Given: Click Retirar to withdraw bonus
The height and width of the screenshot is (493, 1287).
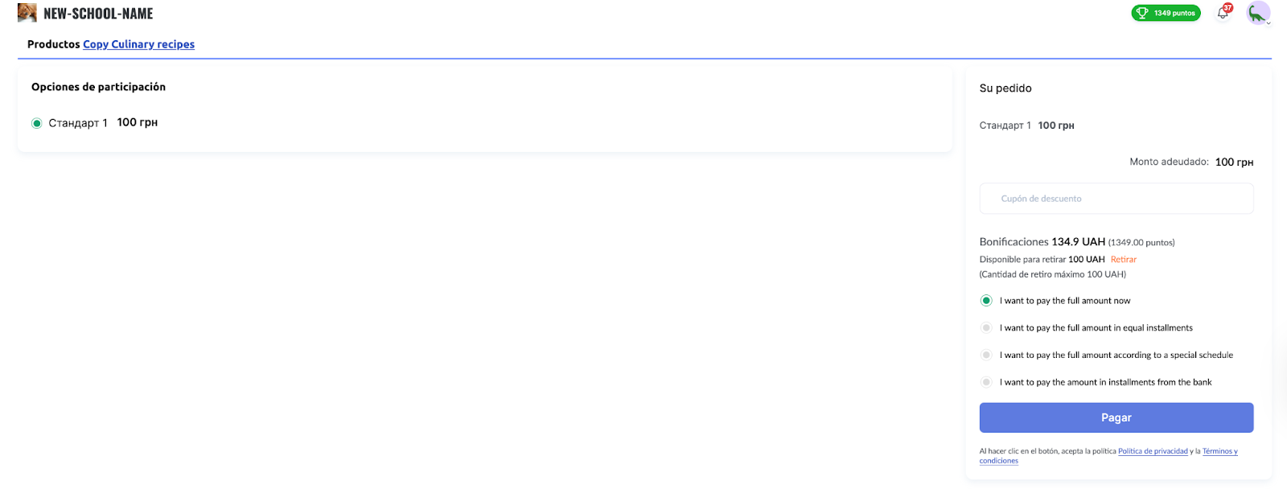Looking at the screenshot, I should (x=1123, y=260).
